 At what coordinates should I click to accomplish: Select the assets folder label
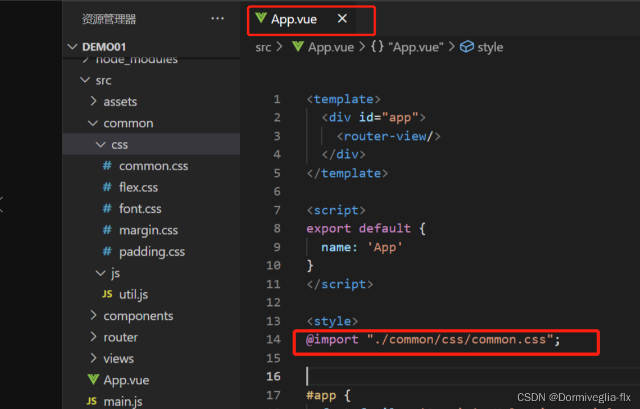click(120, 102)
